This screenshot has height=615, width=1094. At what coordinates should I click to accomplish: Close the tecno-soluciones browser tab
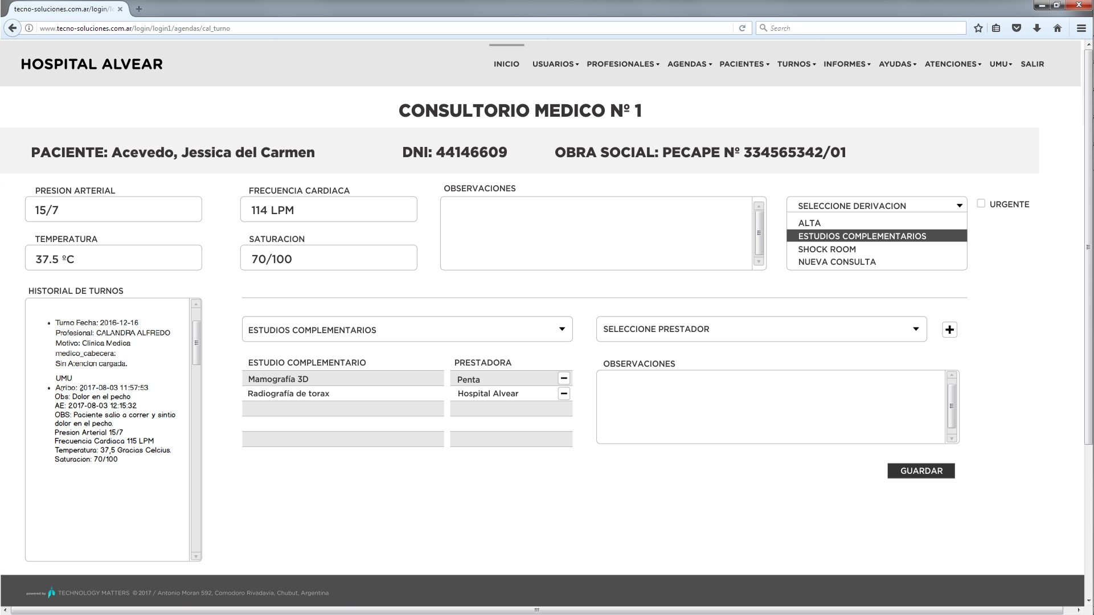120,9
